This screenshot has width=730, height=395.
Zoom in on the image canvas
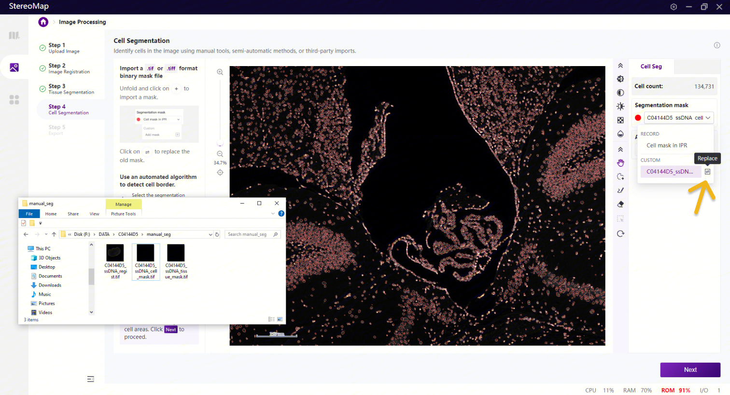(220, 72)
